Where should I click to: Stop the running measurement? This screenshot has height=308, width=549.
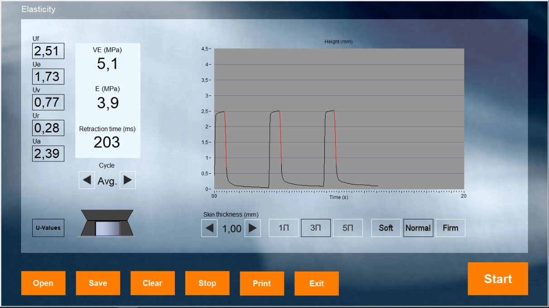tap(207, 283)
